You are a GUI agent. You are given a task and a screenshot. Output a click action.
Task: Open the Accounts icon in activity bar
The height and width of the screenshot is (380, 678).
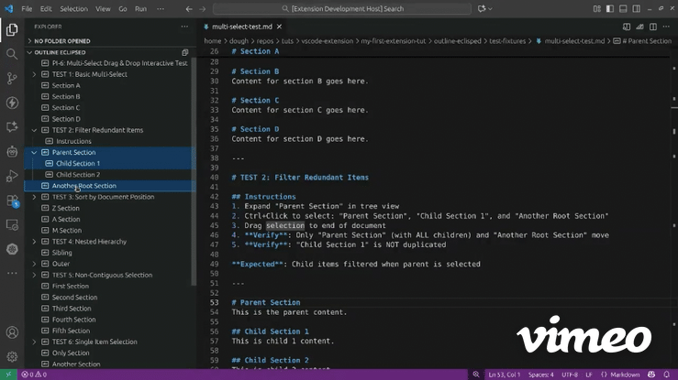[x=12, y=333]
